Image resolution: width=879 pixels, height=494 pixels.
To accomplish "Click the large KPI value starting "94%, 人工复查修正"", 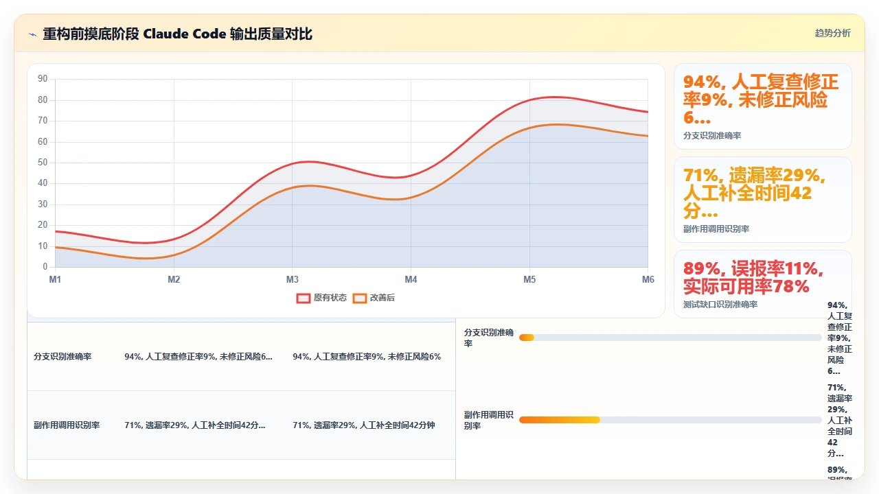I will point(761,100).
